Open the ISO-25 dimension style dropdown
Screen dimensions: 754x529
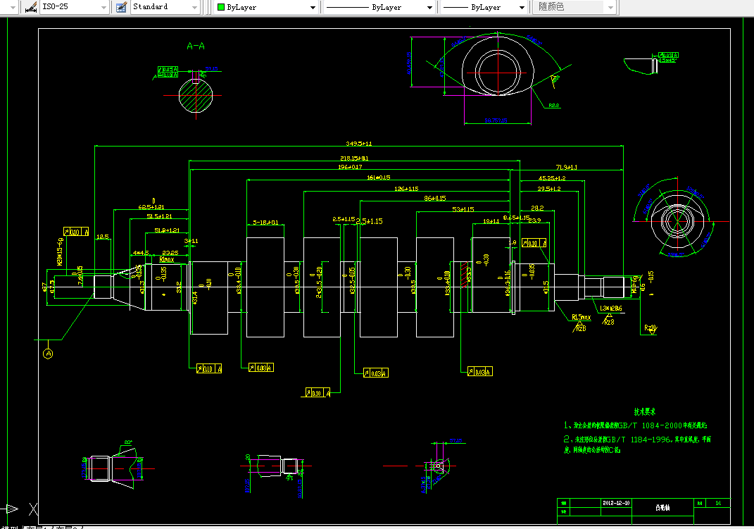tap(103, 7)
